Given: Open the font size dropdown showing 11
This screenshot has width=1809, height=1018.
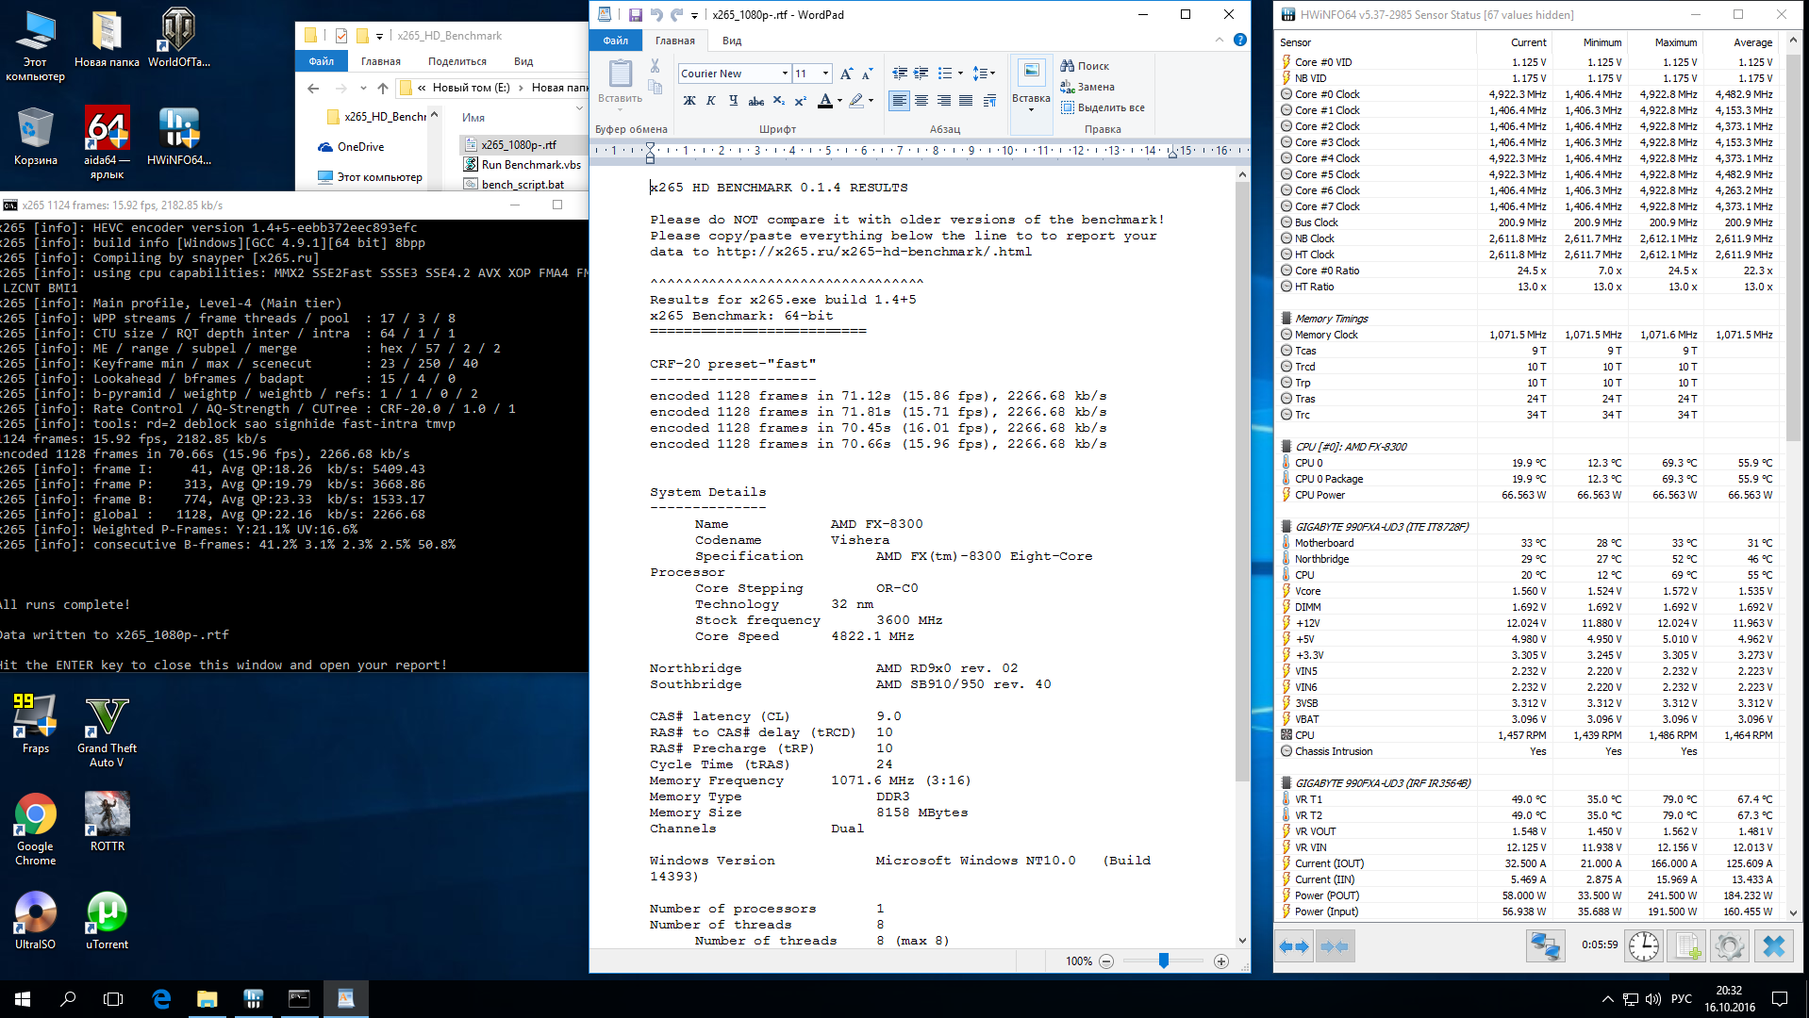Looking at the screenshot, I should coord(825,74).
